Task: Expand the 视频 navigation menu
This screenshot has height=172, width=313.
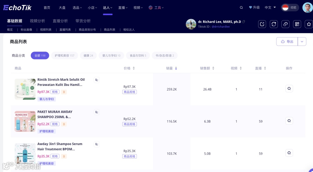Action: point(138,8)
